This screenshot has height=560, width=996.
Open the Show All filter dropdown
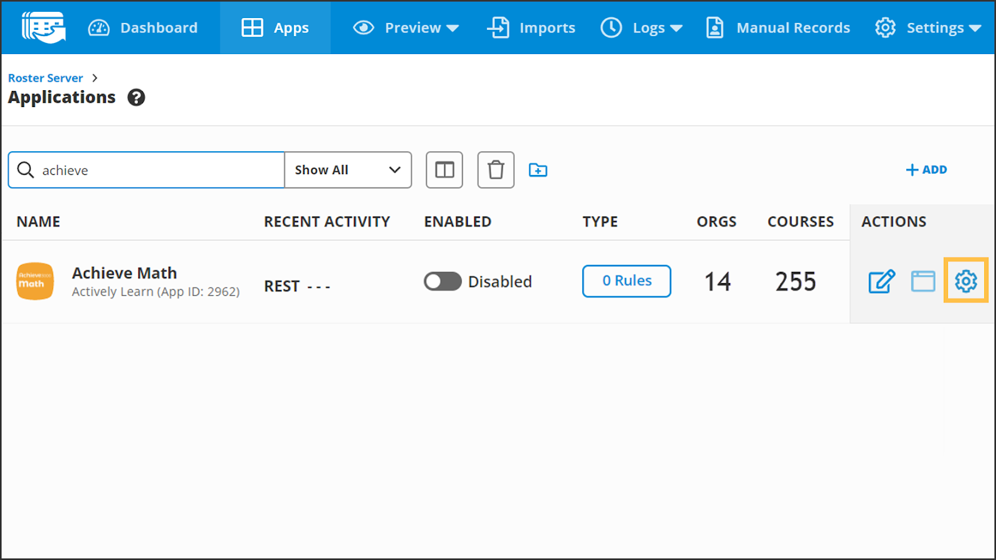(x=348, y=170)
